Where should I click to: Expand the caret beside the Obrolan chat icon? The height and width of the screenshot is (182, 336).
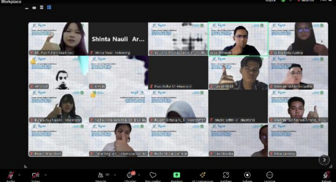[x=139, y=175]
